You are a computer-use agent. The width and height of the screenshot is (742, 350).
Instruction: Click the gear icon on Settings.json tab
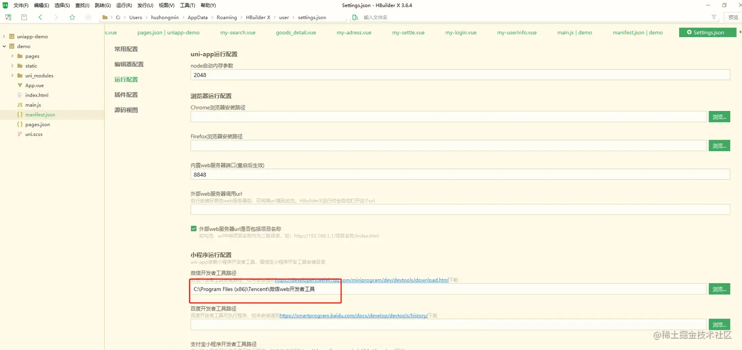pyautogui.click(x=689, y=32)
